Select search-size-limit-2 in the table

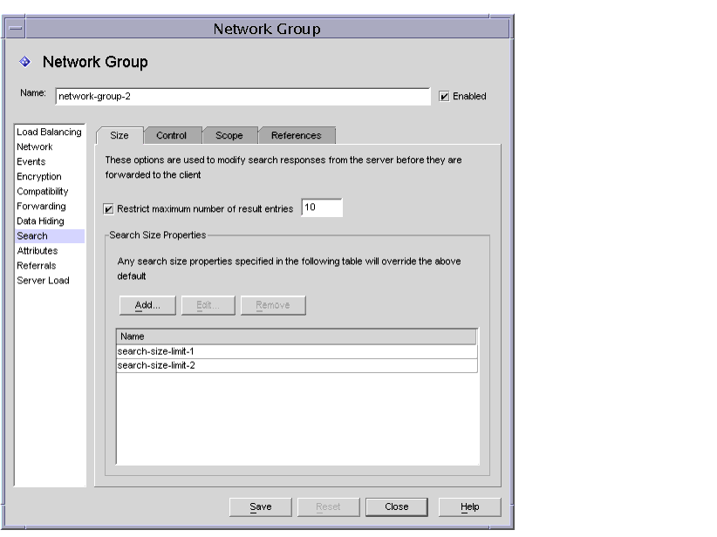(174, 365)
